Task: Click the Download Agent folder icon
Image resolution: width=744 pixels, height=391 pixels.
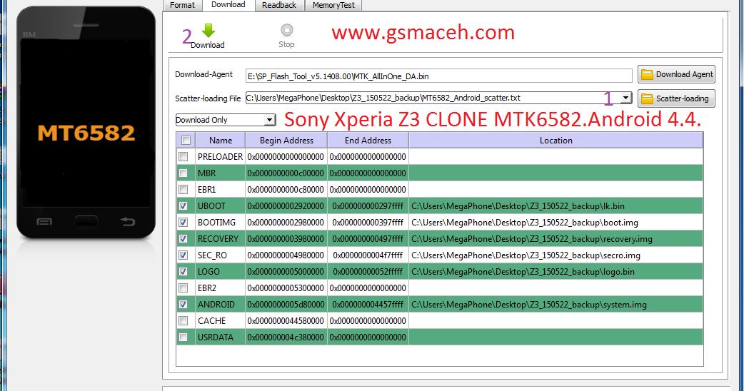Action: (647, 74)
